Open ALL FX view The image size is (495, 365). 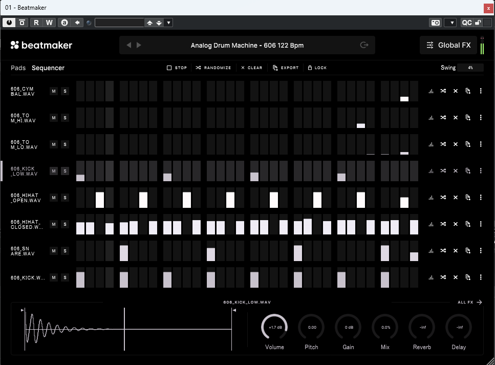(x=470, y=302)
